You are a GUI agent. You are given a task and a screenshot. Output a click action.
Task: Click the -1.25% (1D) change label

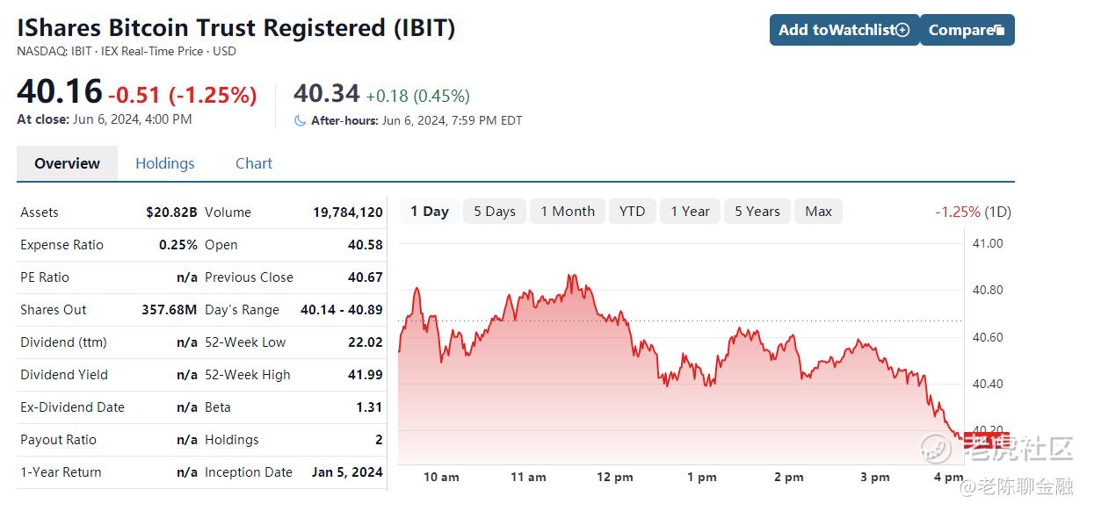point(974,212)
